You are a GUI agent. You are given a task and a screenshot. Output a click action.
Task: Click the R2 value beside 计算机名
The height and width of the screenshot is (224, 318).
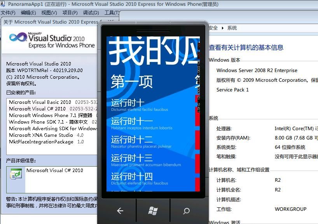[x=278, y=180]
